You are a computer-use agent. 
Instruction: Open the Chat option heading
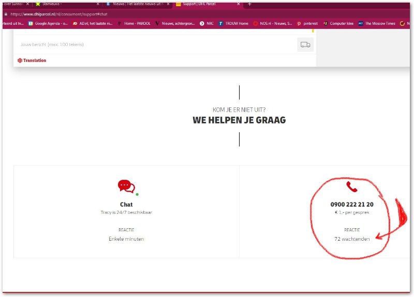click(126, 205)
